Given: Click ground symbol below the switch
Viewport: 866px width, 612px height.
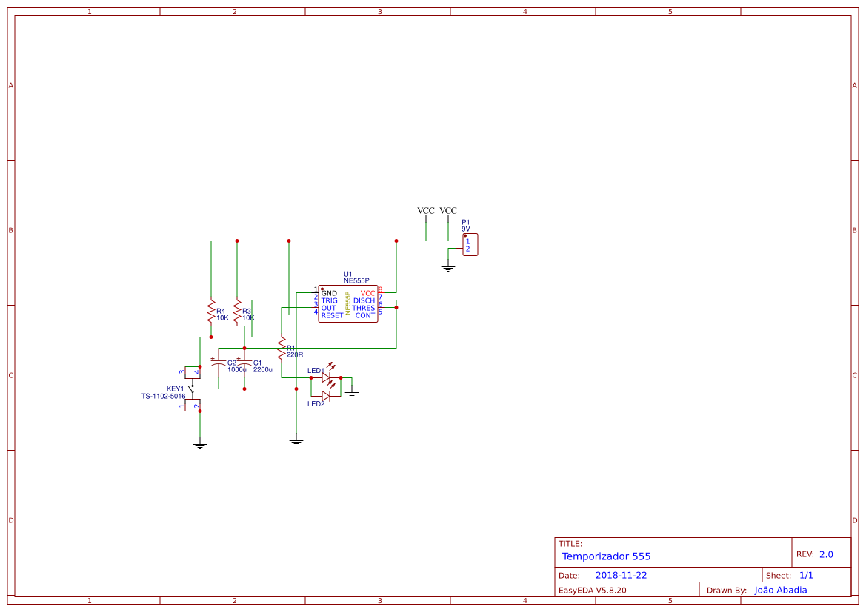Looking at the screenshot, I should pos(200,445).
